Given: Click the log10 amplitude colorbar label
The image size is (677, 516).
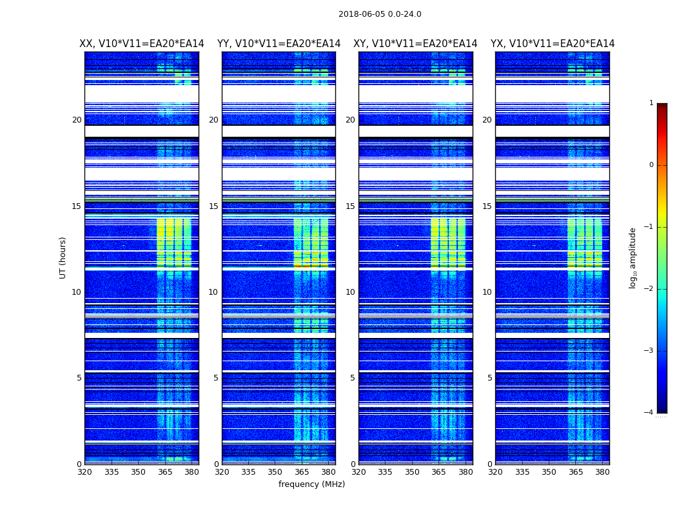Looking at the screenshot, I should (633, 258).
